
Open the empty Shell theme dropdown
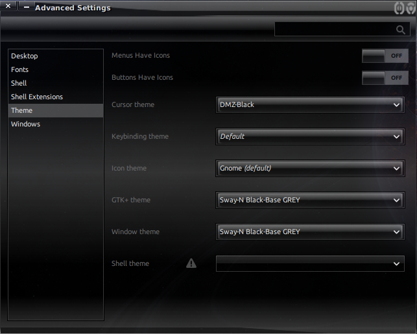[x=310, y=263]
